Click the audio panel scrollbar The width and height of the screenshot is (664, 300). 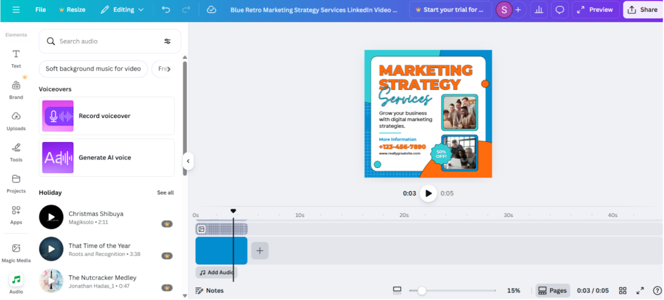click(185, 119)
